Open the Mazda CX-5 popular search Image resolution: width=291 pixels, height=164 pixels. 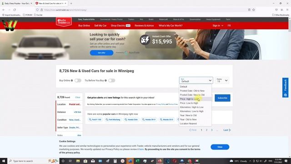click(x=167, y=119)
